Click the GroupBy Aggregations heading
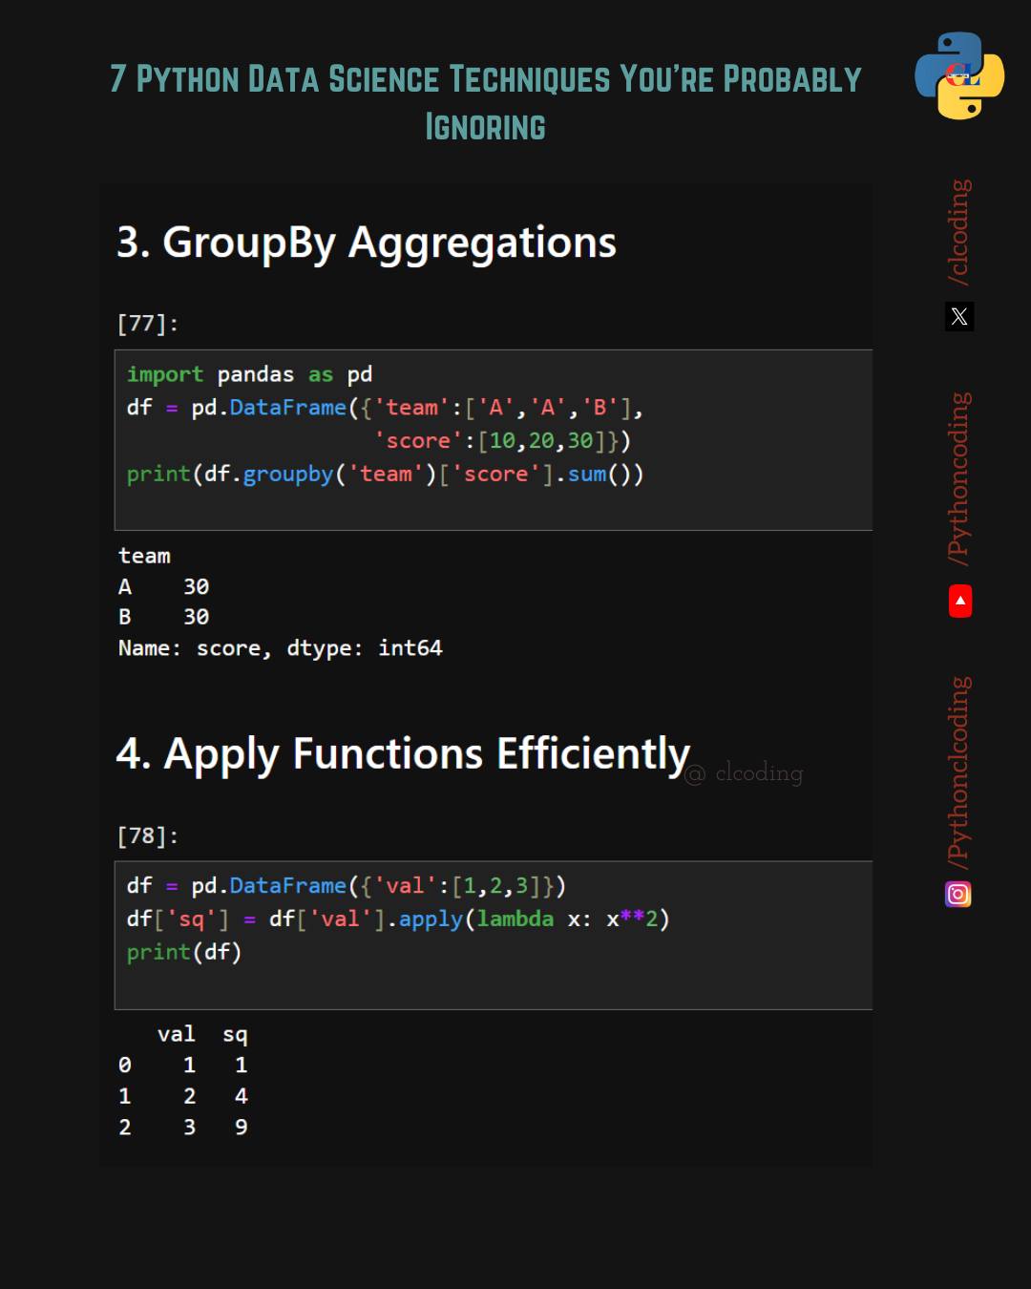The height and width of the screenshot is (1289, 1031). (x=367, y=243)
